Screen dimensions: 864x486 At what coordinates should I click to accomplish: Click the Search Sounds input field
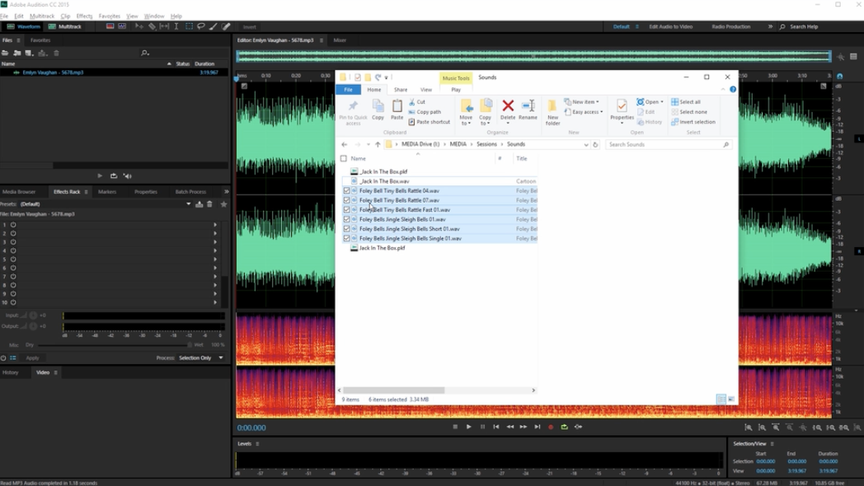[664, 144]
